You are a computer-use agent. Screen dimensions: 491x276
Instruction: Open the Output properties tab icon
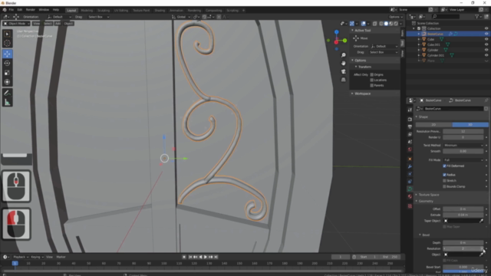[410, 127]
